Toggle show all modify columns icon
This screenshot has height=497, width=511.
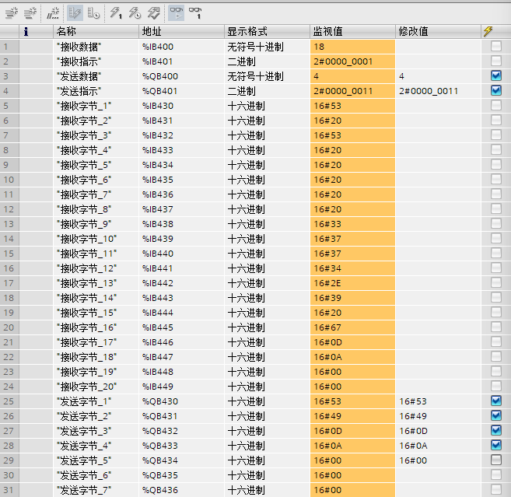pos(75,12)
